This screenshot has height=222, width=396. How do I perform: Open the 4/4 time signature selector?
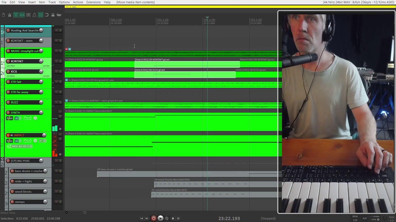pyautogui.click(x=365, y=218)
